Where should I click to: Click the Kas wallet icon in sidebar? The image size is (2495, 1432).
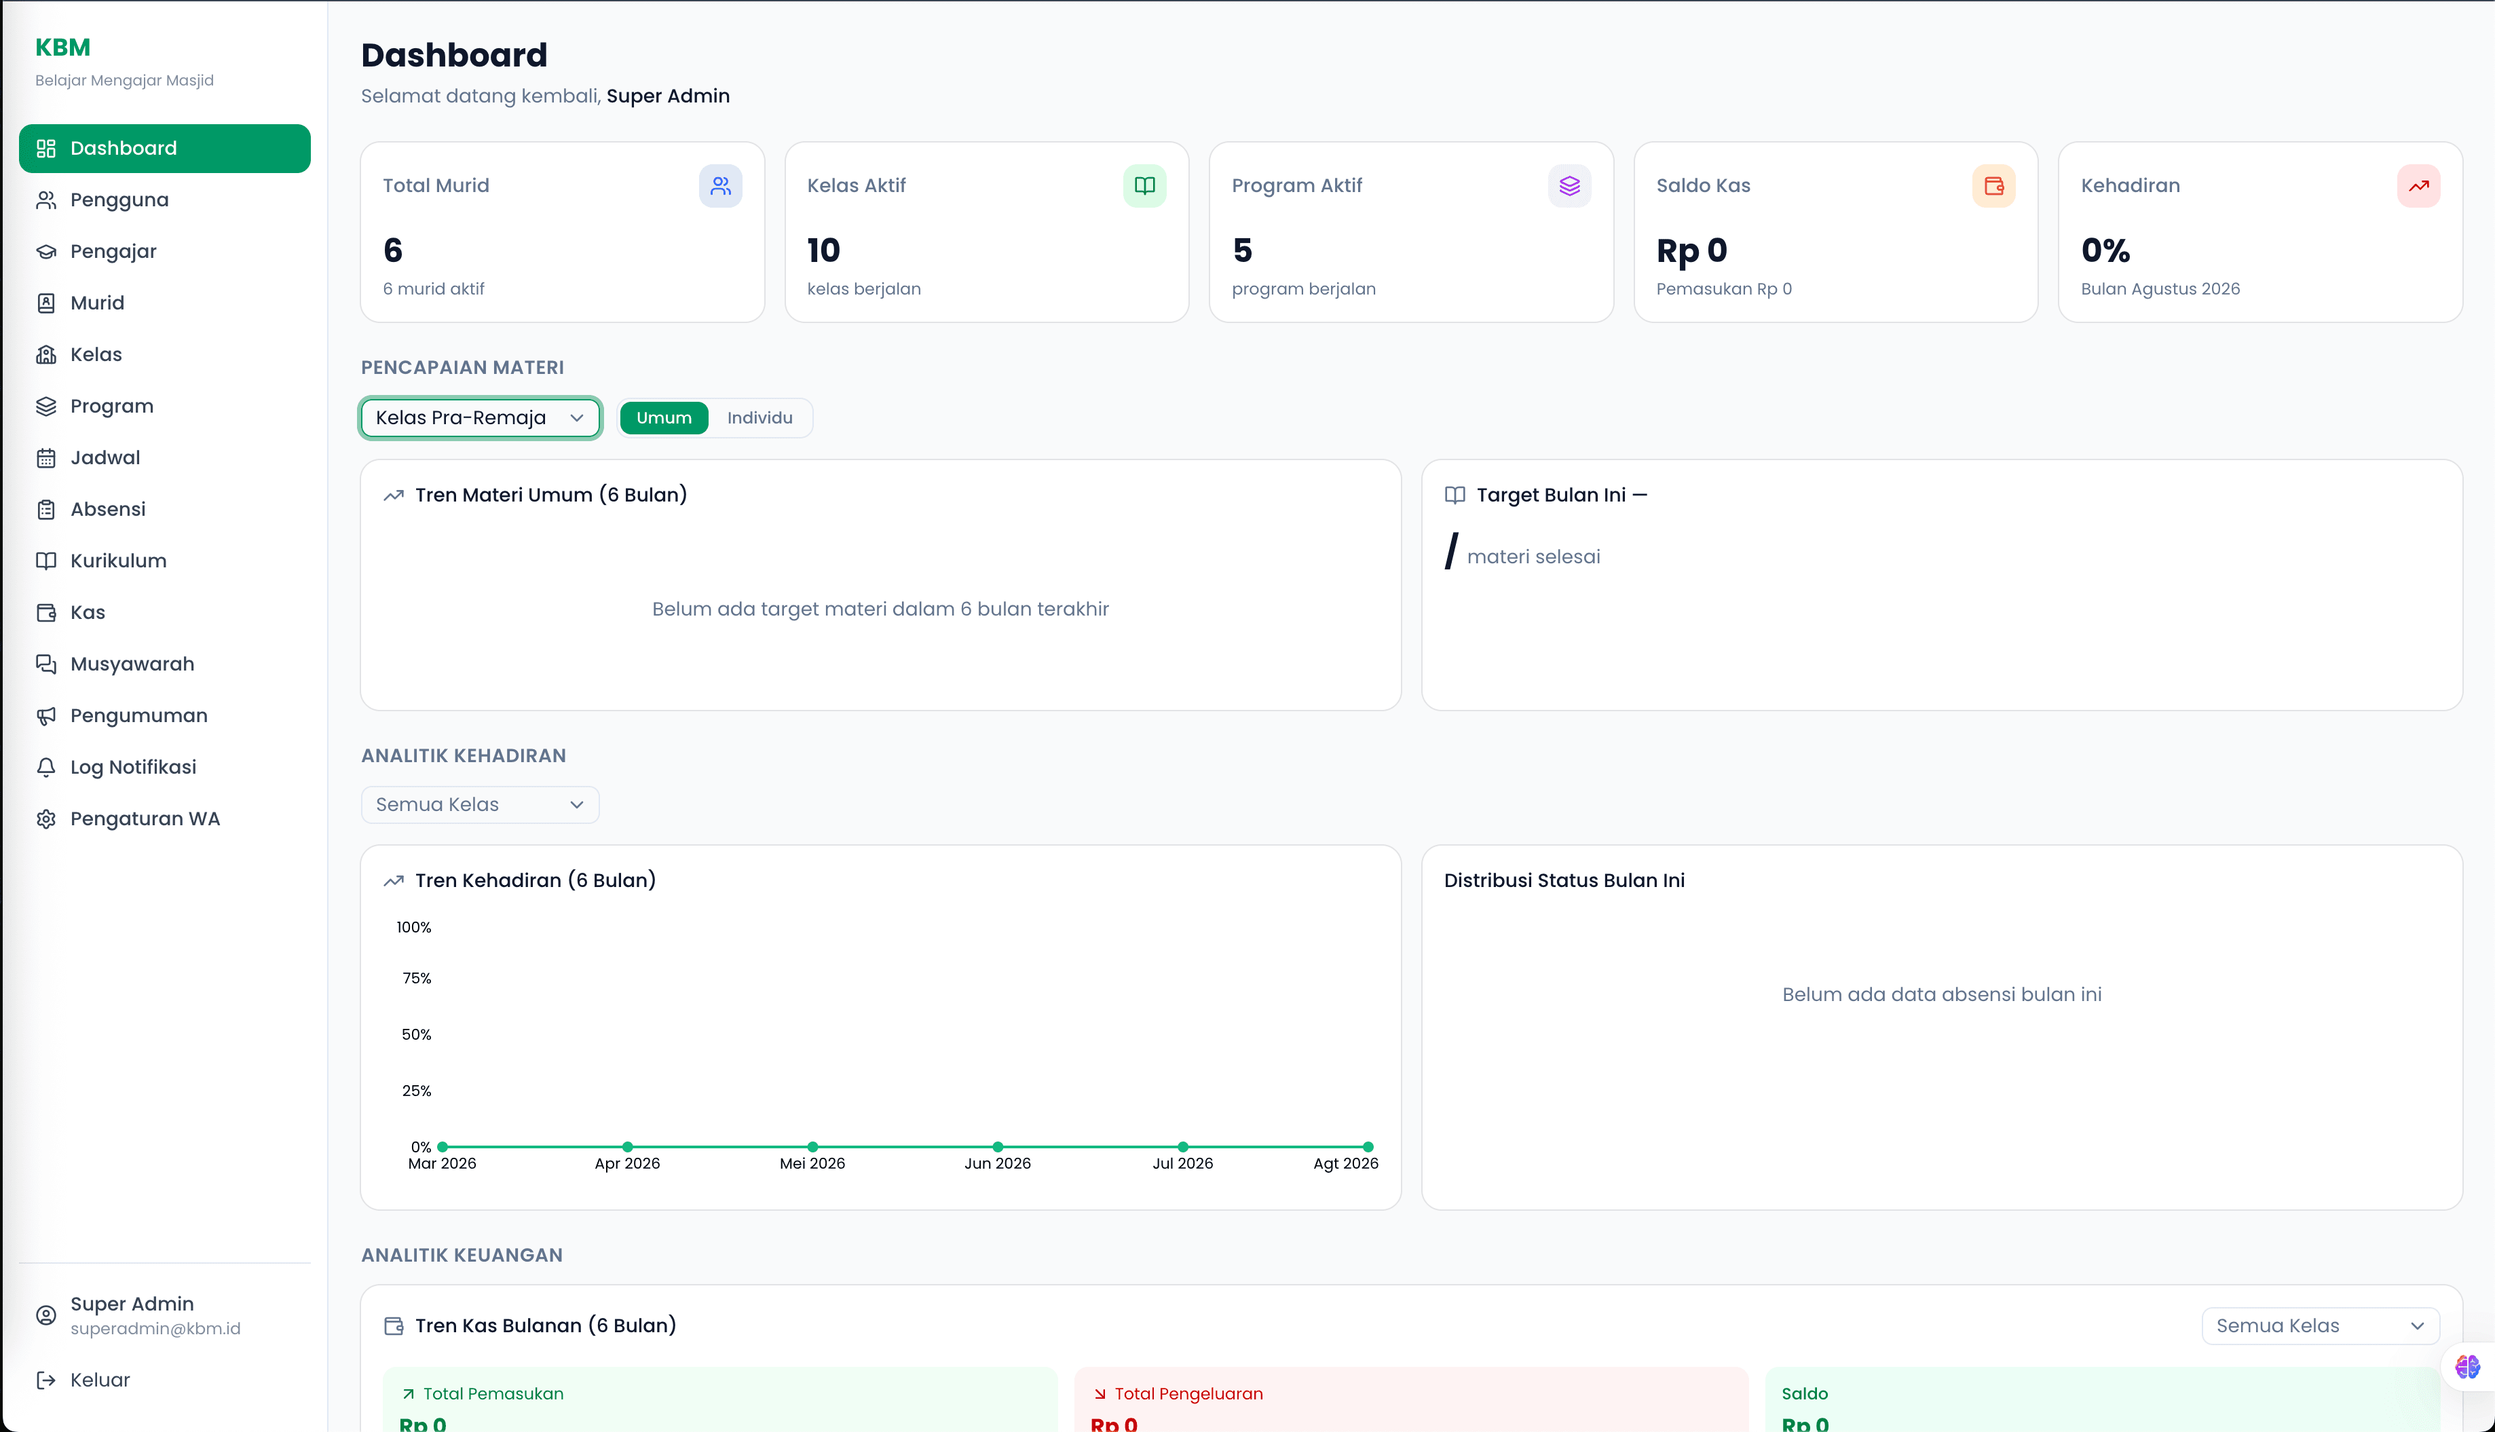(45, 613)
